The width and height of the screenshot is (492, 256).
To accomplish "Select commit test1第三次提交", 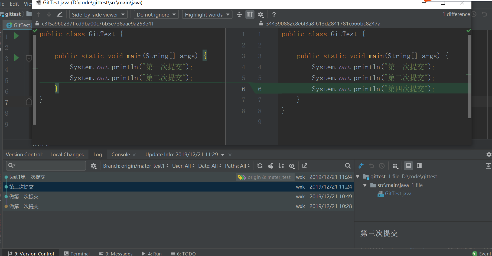I will [x=178, y=177].
